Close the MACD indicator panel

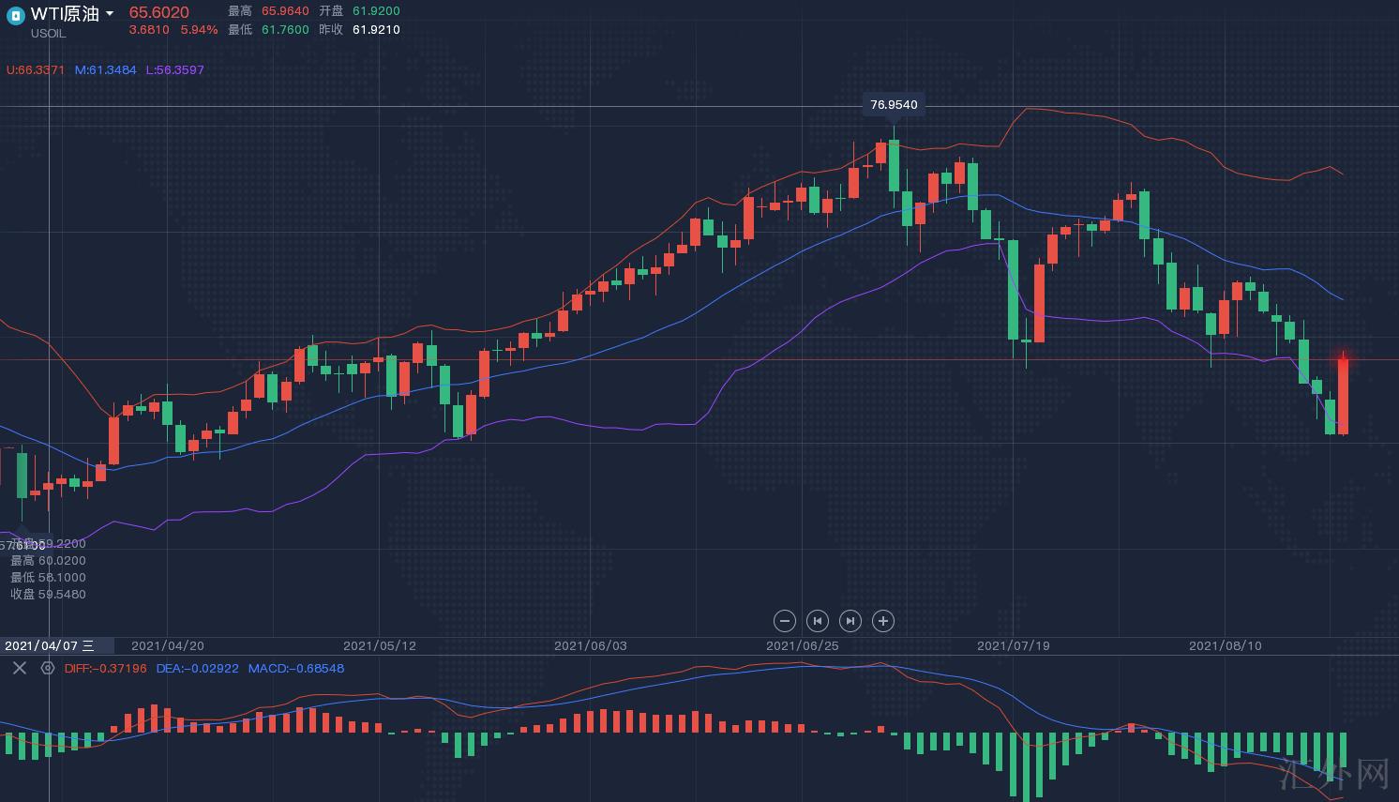pyautogui.click(x=19, y=668)
